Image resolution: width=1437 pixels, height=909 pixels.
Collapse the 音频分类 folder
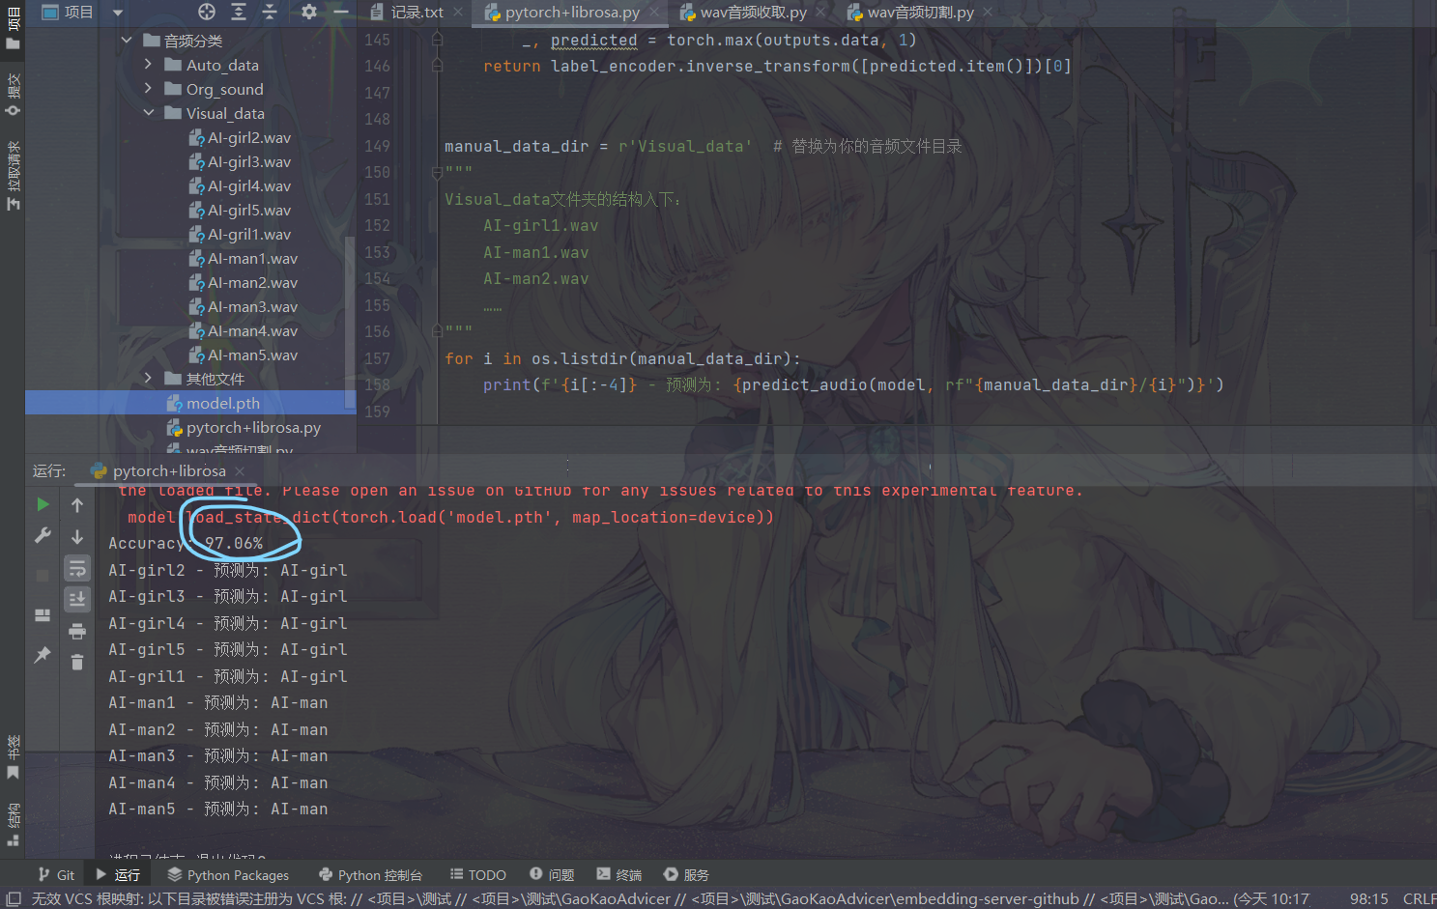point(127,40)
